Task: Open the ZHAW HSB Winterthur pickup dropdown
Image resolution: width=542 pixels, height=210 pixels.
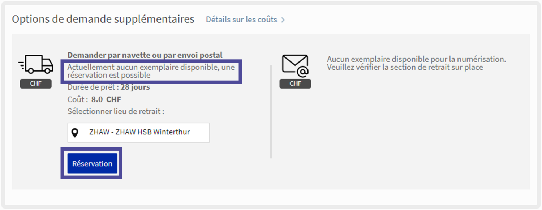Action: (139, 133)
